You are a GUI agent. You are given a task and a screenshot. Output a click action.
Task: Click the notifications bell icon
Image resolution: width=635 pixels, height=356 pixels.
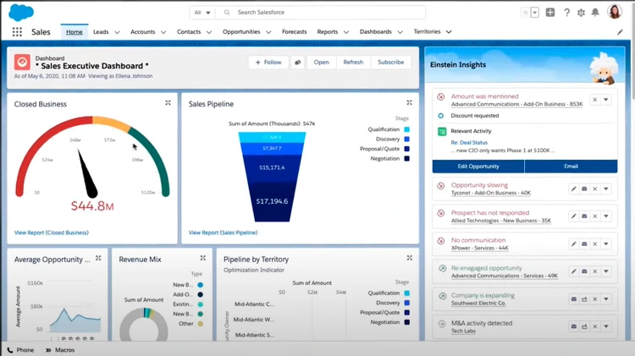(x=597, y=13)
